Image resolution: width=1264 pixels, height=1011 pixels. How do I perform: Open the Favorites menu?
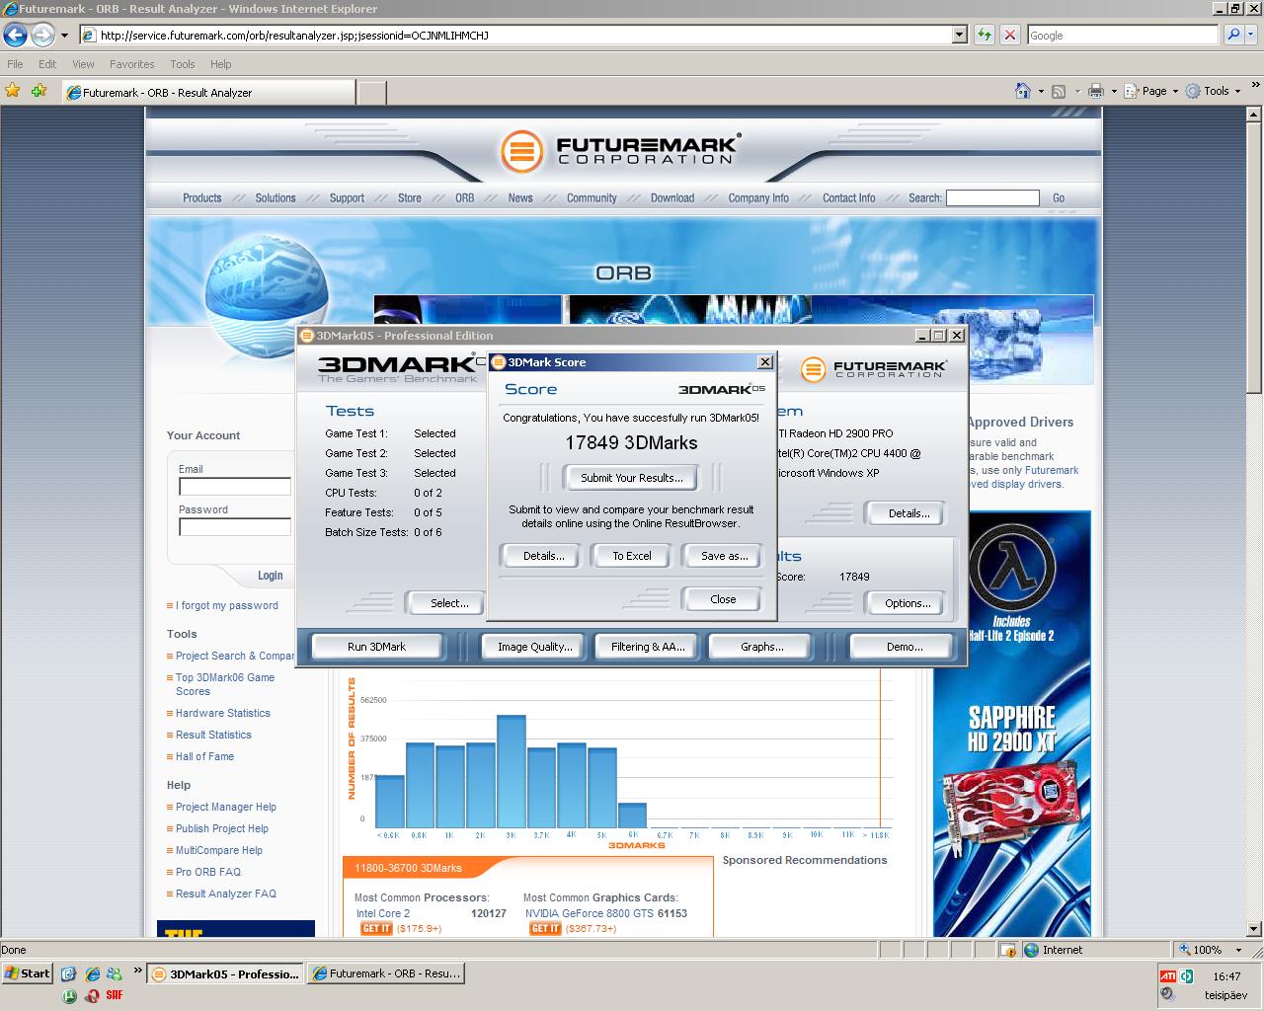[131, 64]
